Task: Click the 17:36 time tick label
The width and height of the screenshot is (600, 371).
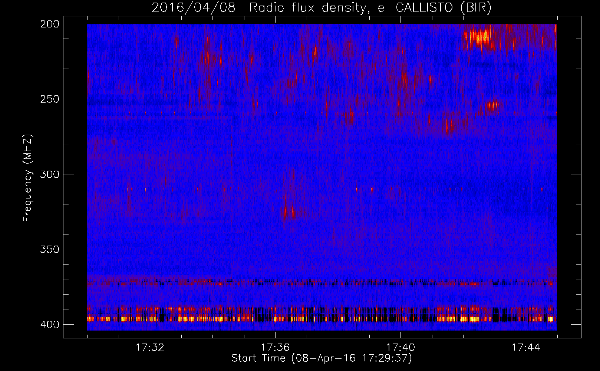Action: (x=275, y=347)
